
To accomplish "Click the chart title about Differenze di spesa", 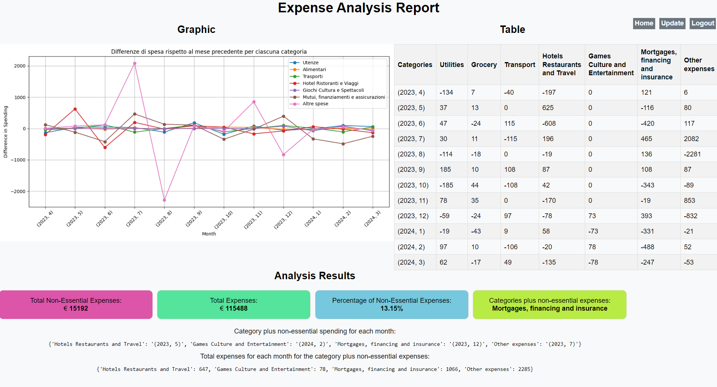I will tap(209, 52).
